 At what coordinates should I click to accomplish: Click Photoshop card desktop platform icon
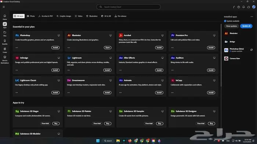[x=59, y=35]
